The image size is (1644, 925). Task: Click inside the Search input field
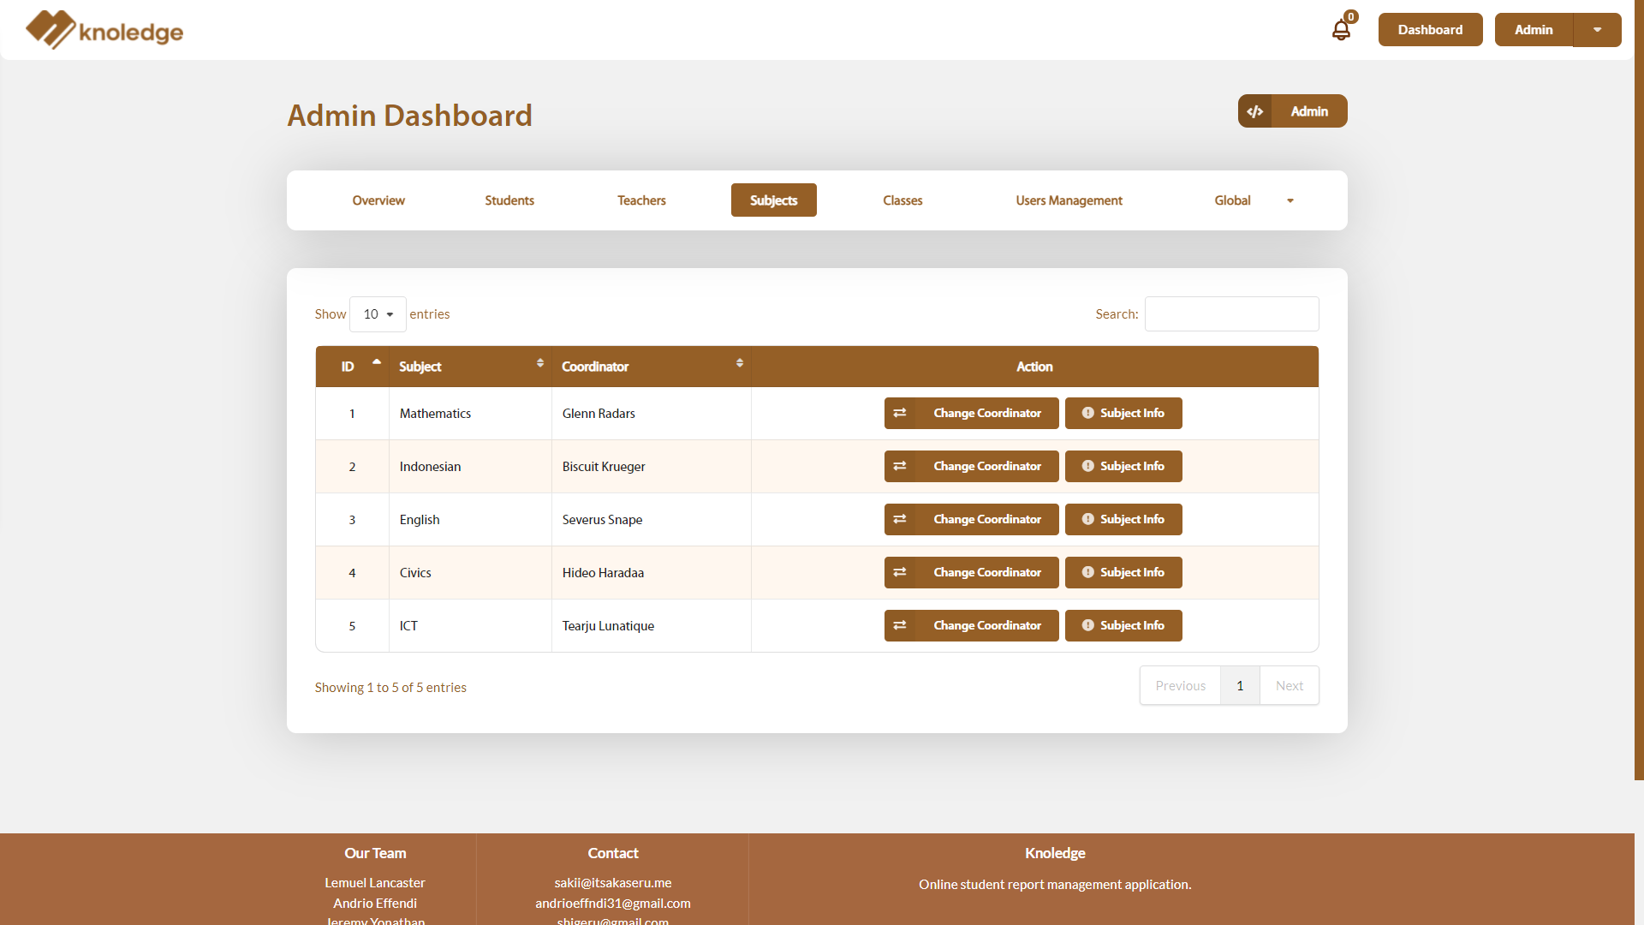[1232, 314]
